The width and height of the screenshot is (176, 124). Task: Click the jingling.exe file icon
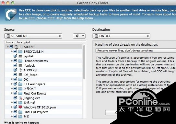[x=20, y=98]
